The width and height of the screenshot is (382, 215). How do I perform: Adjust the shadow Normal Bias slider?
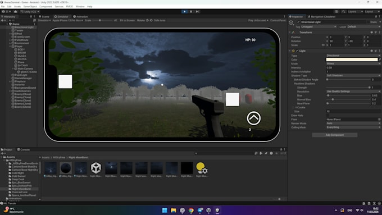[348, 99]
